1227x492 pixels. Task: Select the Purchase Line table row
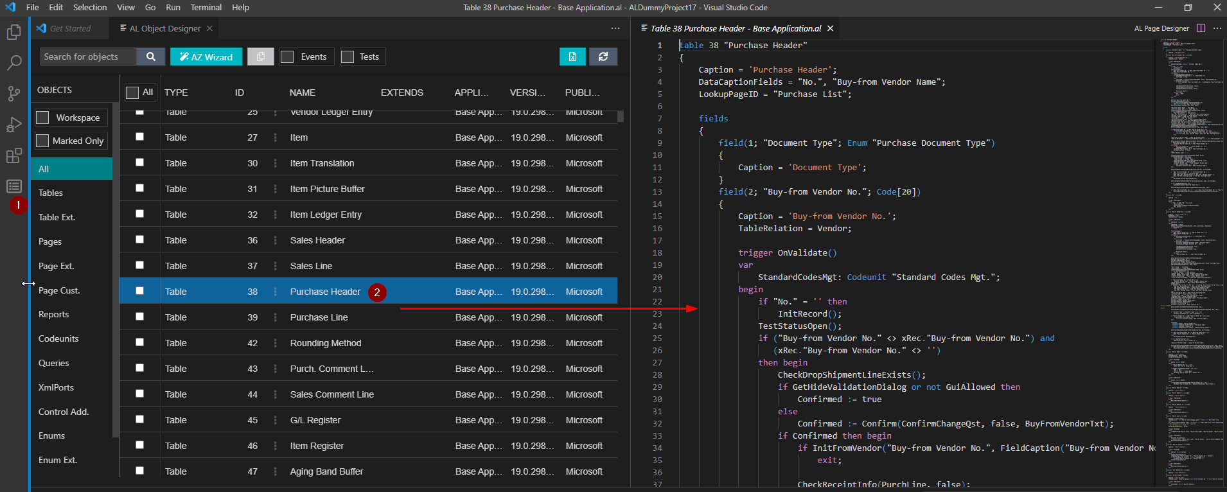tap(368, 317)
